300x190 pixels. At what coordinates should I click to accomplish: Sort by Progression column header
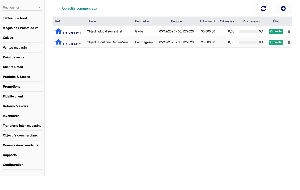(x=251, y=21)
